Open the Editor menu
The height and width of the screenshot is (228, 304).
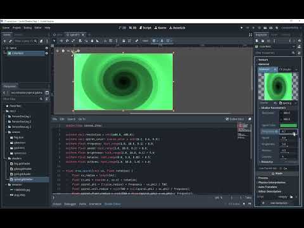point(38,28)
